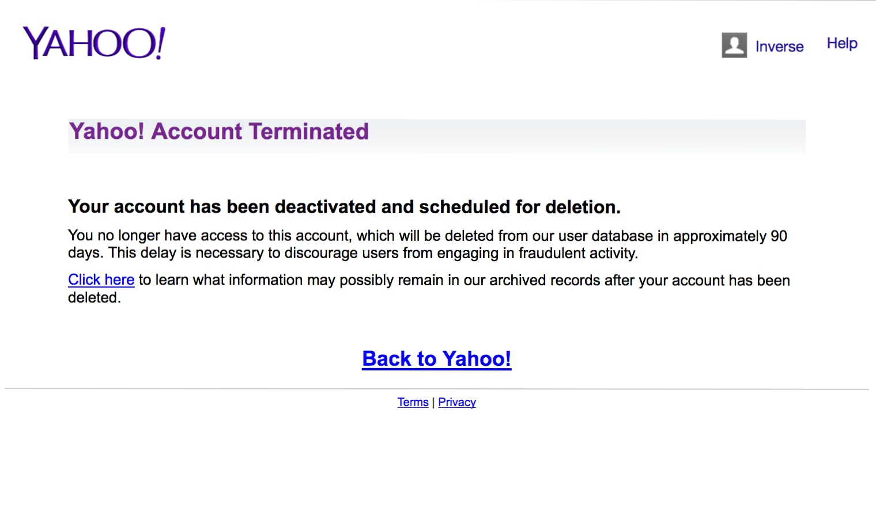
Task: Click the words 'fraudulent activity'
Action: (x=577, y=253)
